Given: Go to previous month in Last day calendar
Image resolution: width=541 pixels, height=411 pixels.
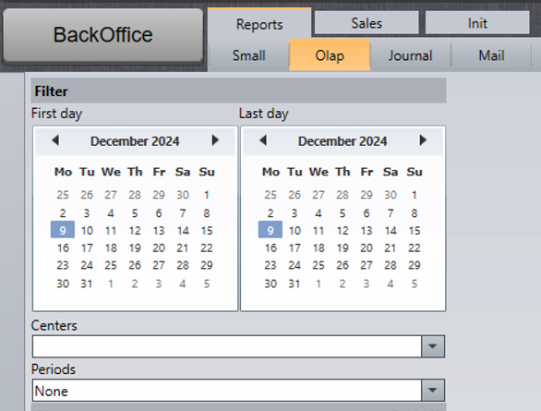Looking at the screenshot, I should coord(263,140).
